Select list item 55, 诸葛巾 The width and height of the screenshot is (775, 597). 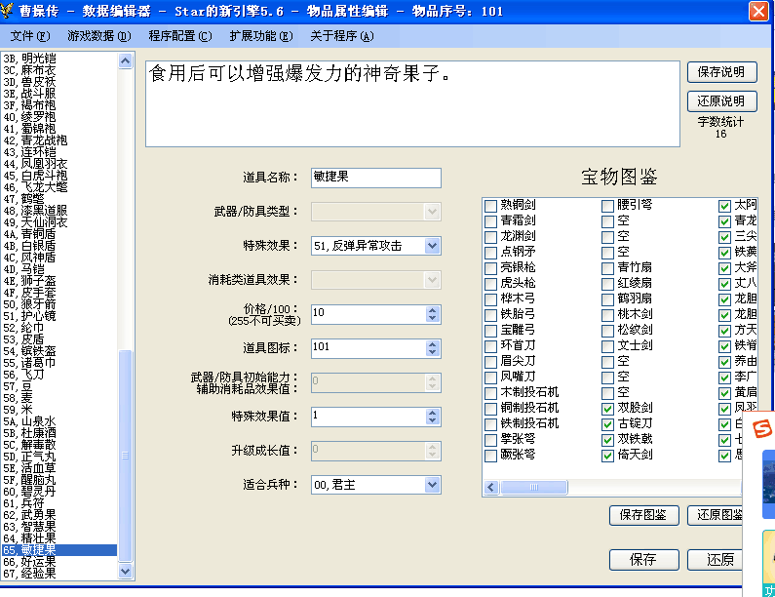(x=59, y=363)
